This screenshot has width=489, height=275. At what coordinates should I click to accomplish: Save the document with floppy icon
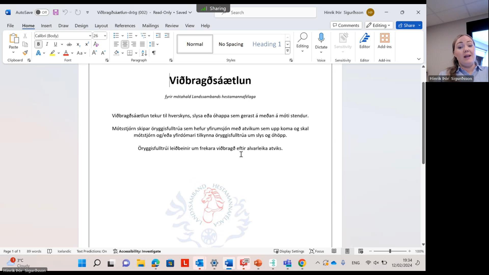coord(56,12)
